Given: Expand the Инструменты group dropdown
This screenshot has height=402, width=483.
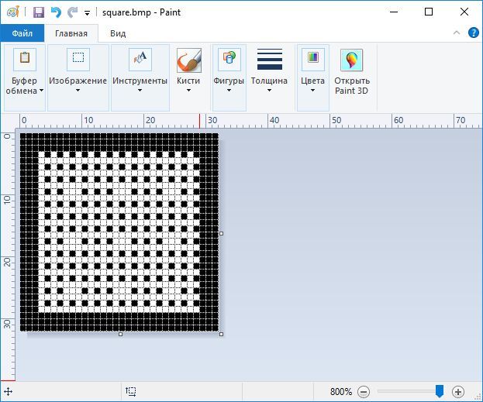Looking at the screenshot, I should coord(140,90).
